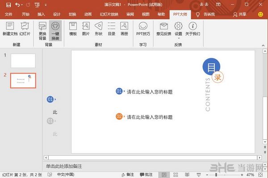Open ribbon display options button
Viewport: 268px width, 178px height.
218,4
